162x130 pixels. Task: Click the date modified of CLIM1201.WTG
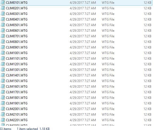click(x=83, y=64)
